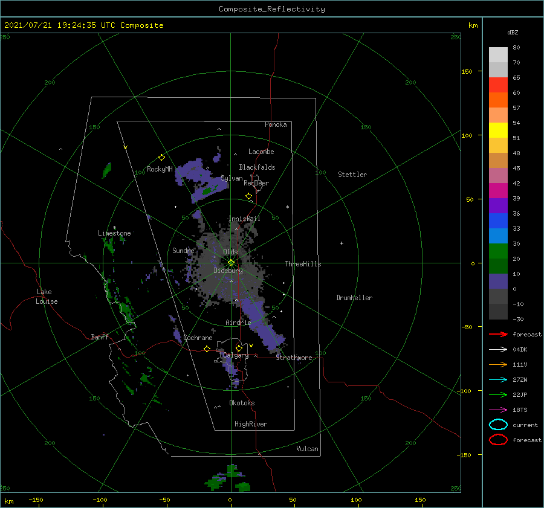Click the Vulcan town label
This screenshot has height=508, width=544.
coord(308,449)
